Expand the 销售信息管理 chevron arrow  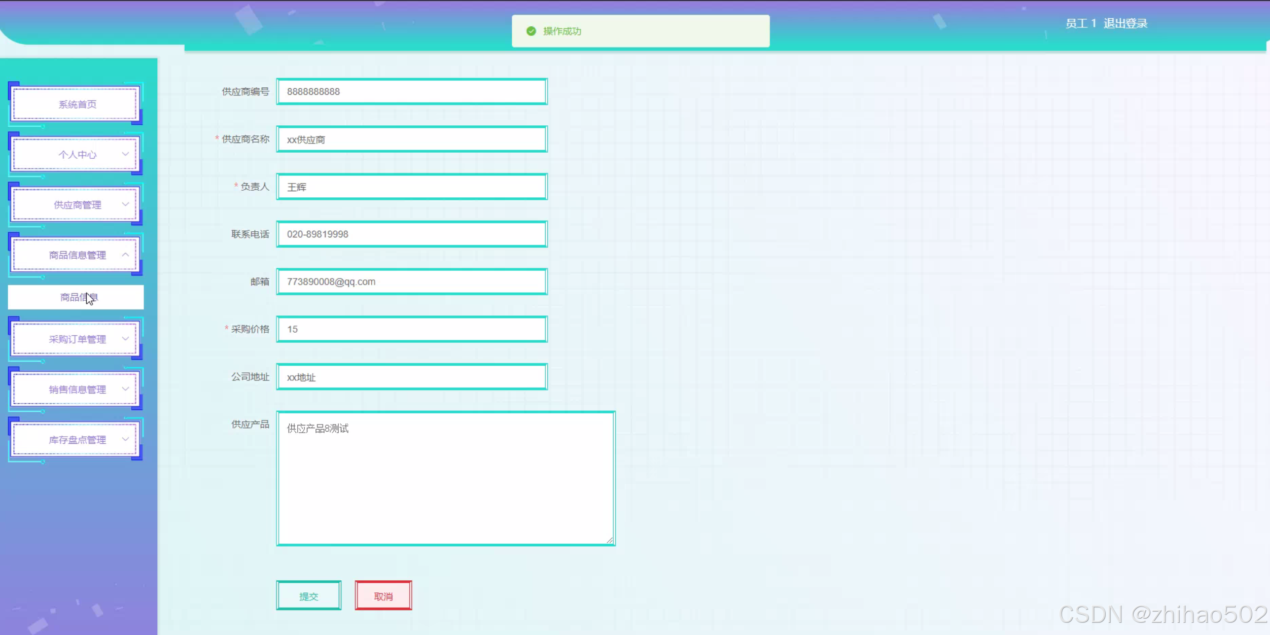[x=125, y=389]
